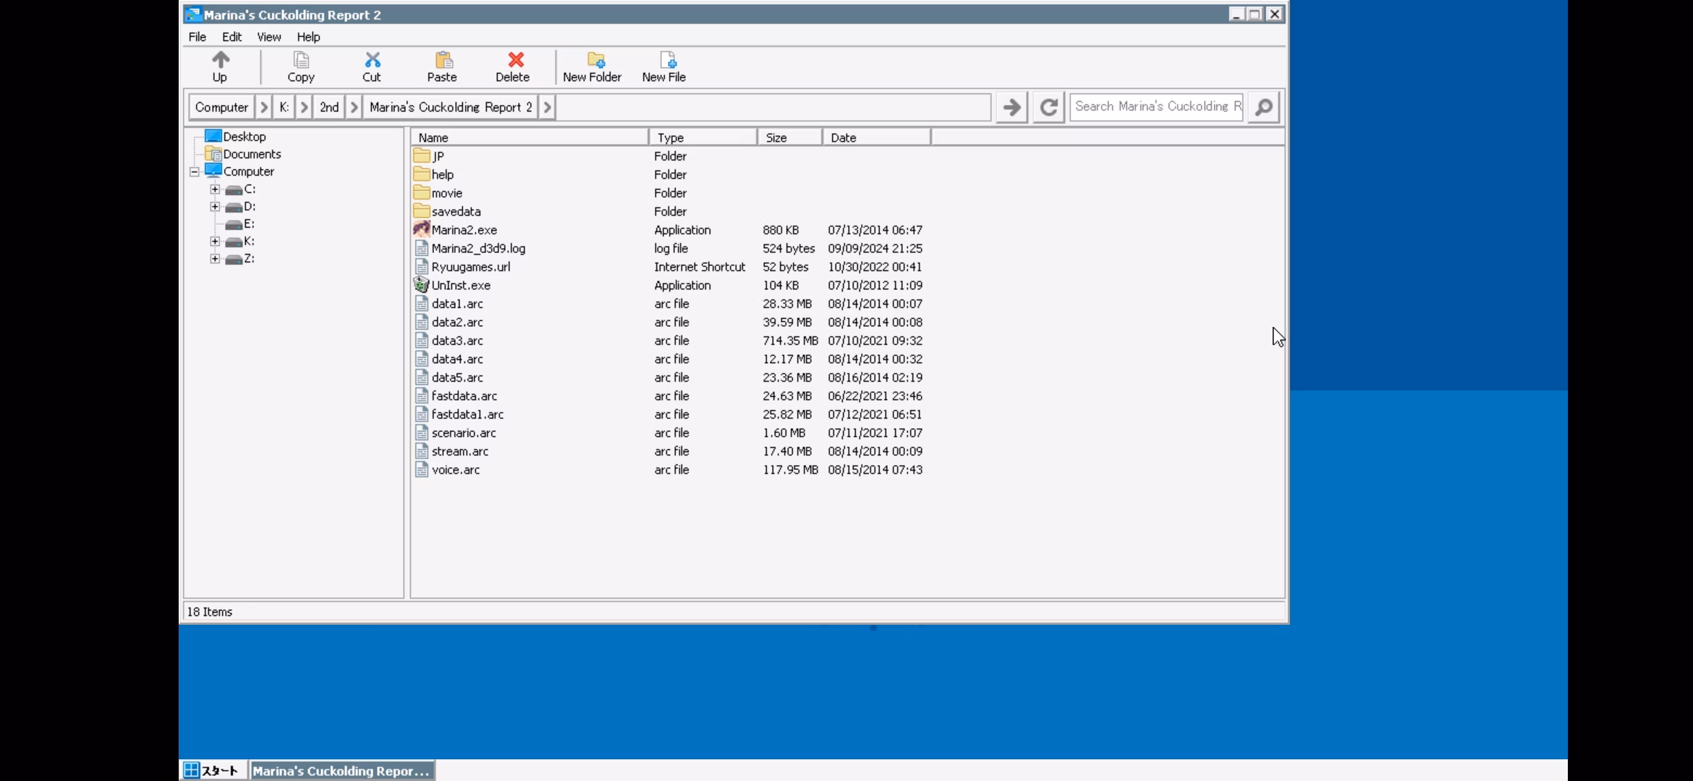The image size is (1693, 781).
Task: Click the Computer breadcrumb button
Action: 221,107
